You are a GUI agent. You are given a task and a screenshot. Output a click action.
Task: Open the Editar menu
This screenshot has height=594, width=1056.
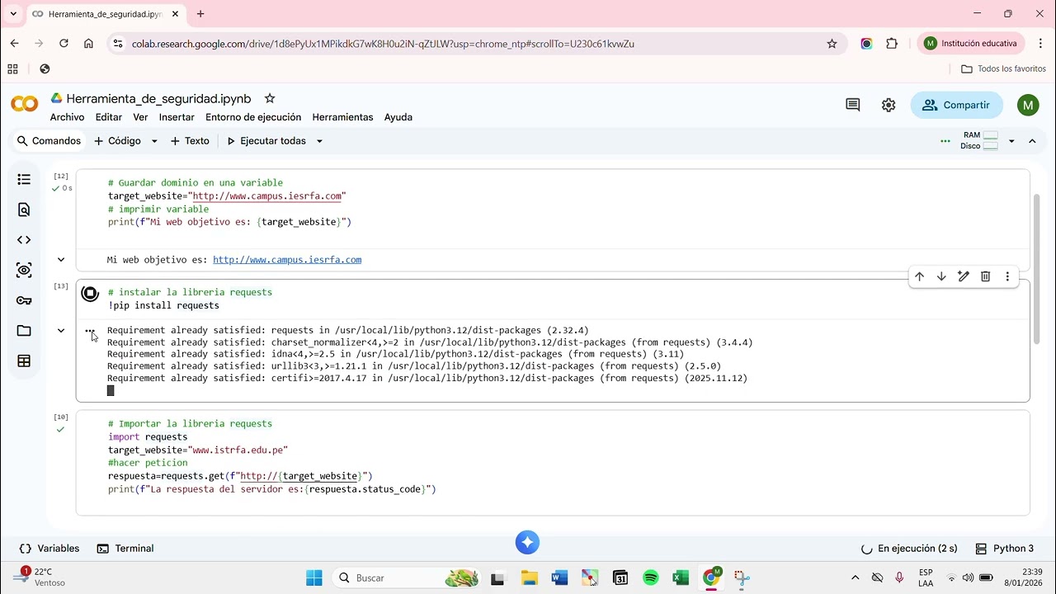click(x=109, y=117)
